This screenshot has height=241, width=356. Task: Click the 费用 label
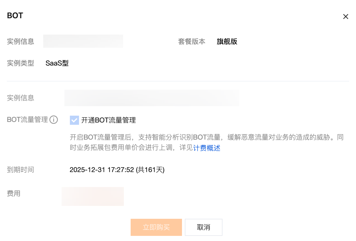[13, 194]
